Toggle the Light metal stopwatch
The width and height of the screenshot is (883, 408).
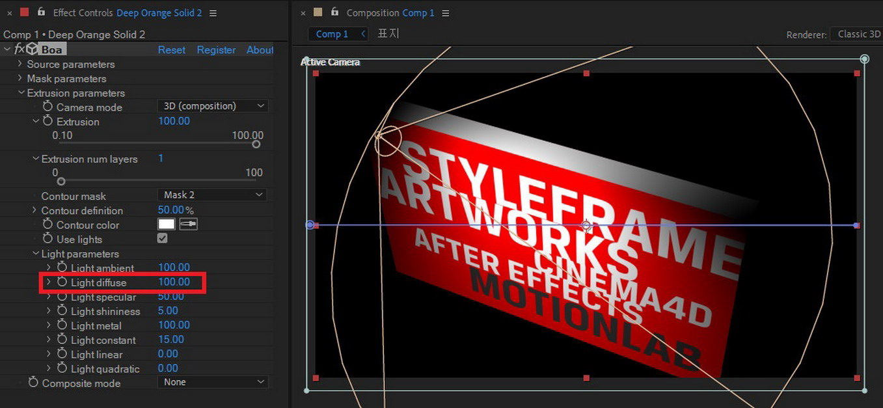tap(62, 325)
